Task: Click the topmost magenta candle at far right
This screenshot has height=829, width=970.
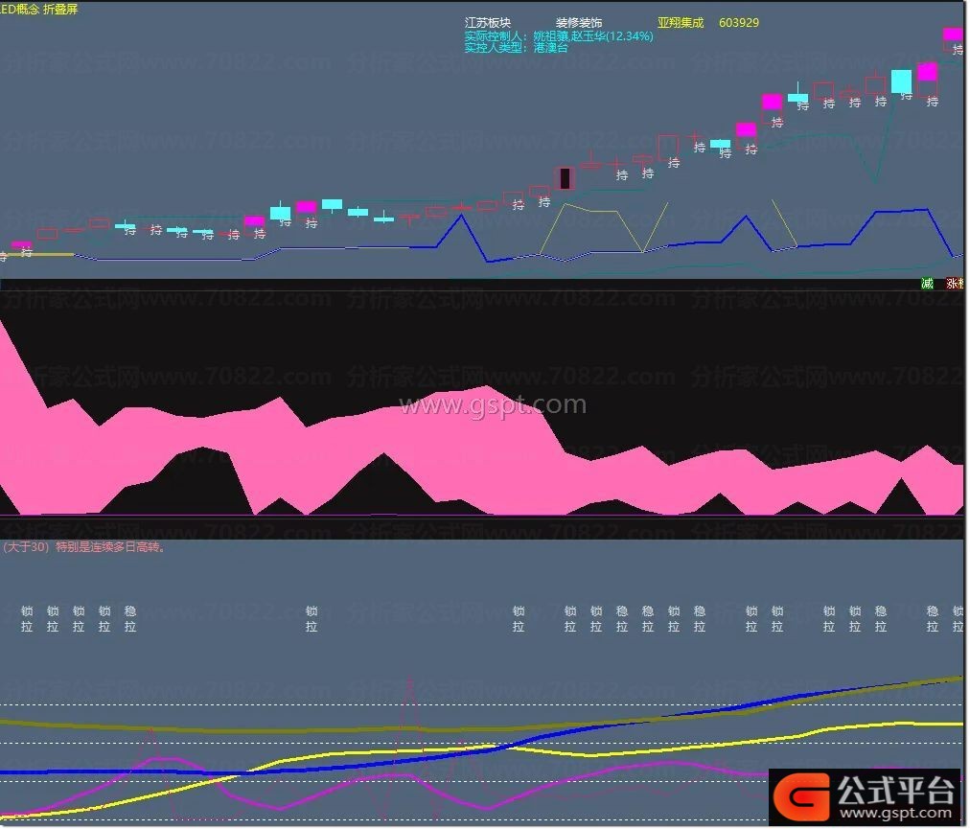Action: [x=953, y=35]
